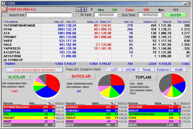Sort by Satış Ort. column header
This screenshot has width=193, height=129.
point(105,22)
